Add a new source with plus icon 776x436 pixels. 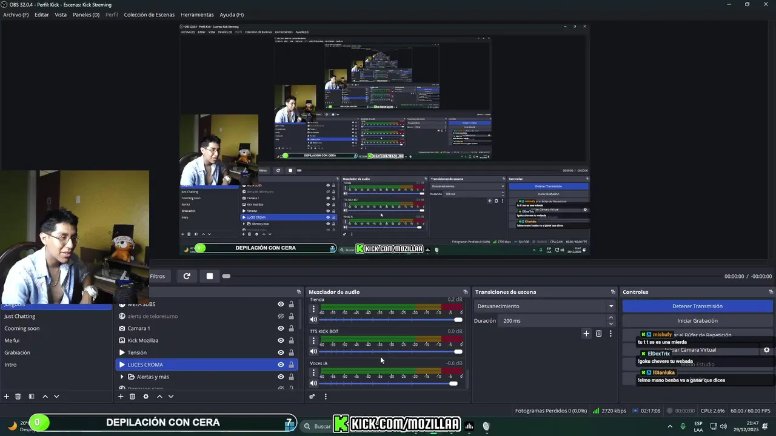[x=121, y=397]
